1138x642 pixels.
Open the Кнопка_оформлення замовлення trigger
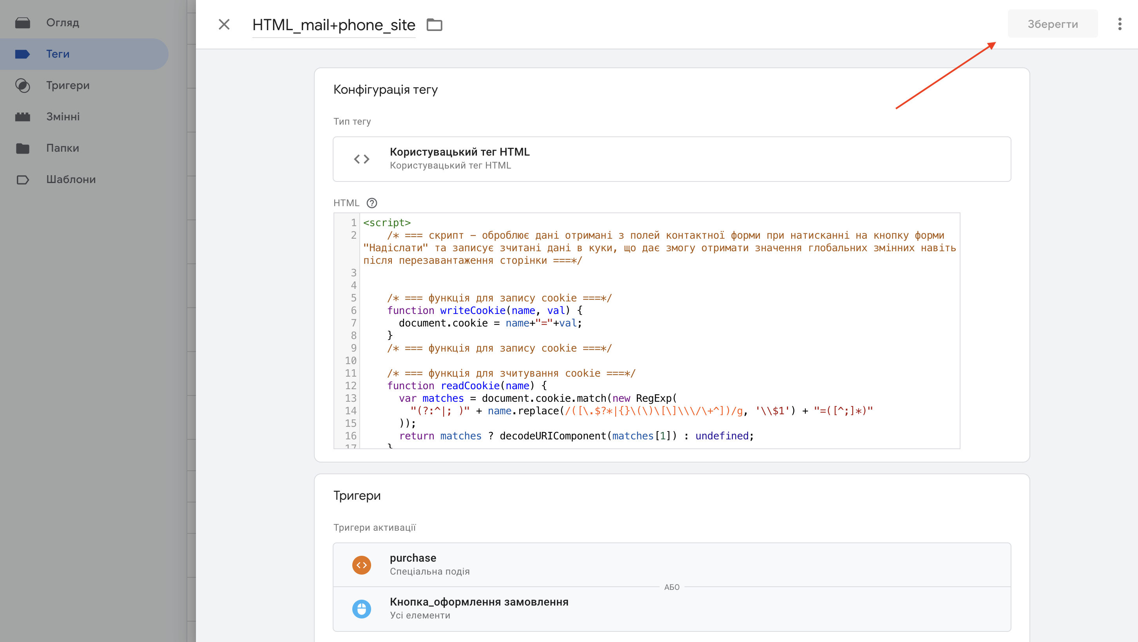[672, 609]
